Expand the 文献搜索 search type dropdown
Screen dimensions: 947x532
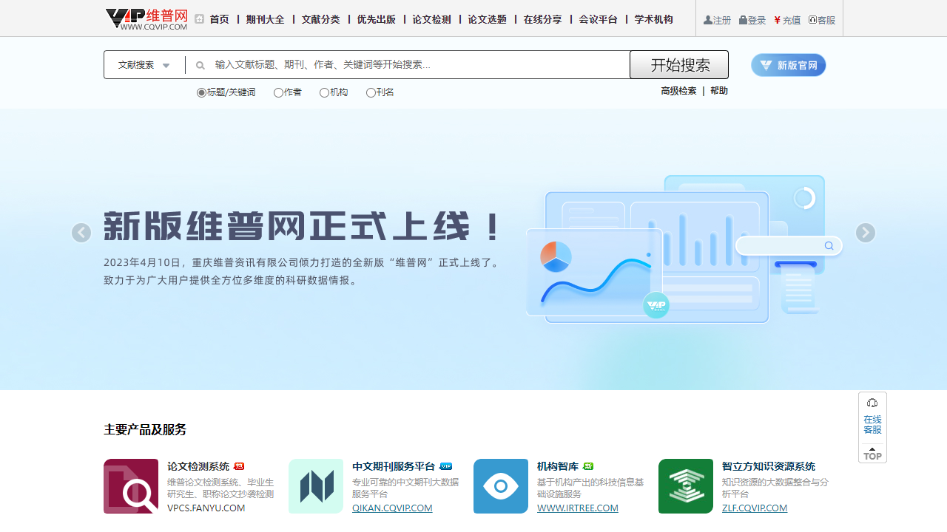pos(144,65)
